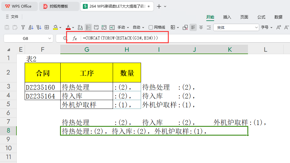Switch to the 数据 ribbon tab
This screenshot has width=290, height=163.
[x=278, y=17]
